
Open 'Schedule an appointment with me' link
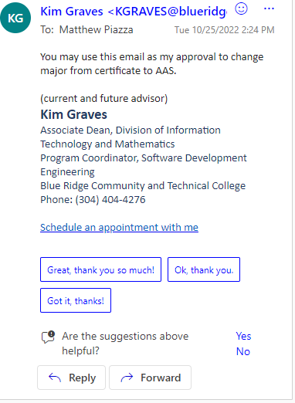click(119, 227)
